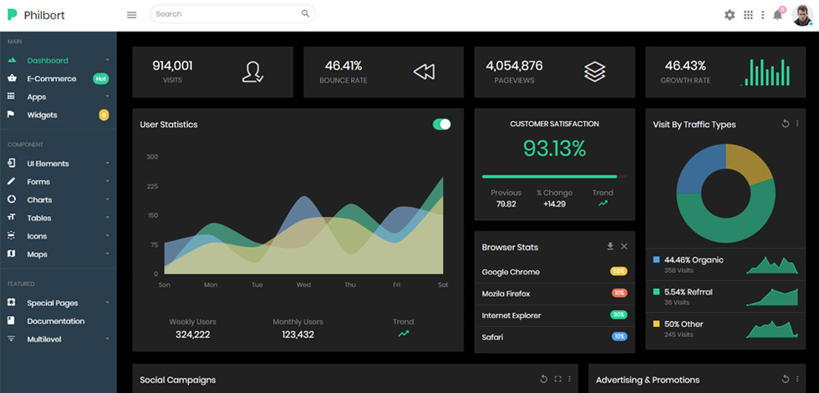Open the Tables menu item
The image size is (819, 393).
point(58,217)
